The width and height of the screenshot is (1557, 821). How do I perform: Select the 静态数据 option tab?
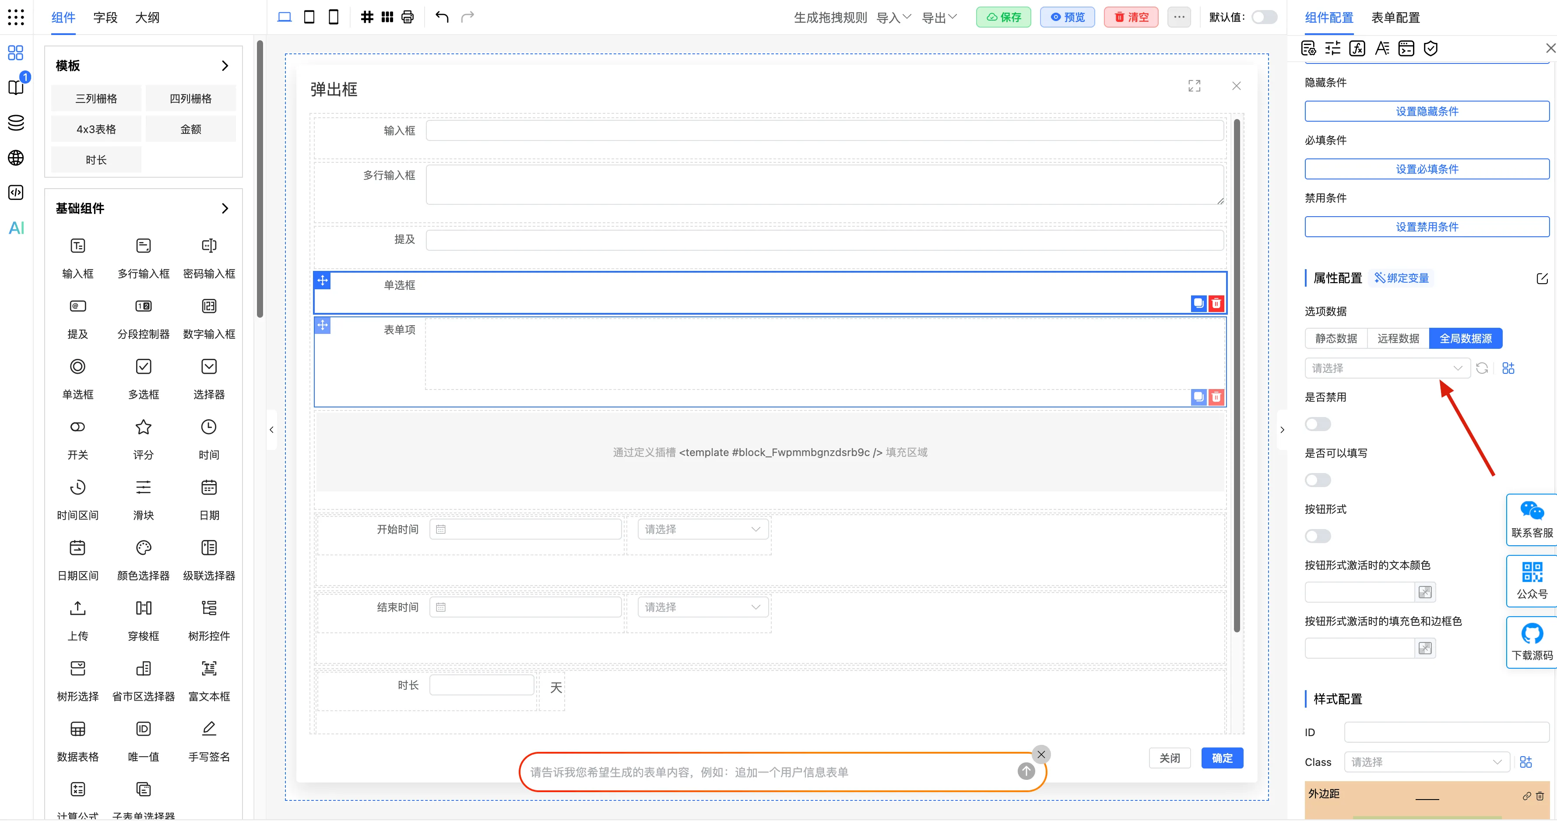click(1336, 338)
